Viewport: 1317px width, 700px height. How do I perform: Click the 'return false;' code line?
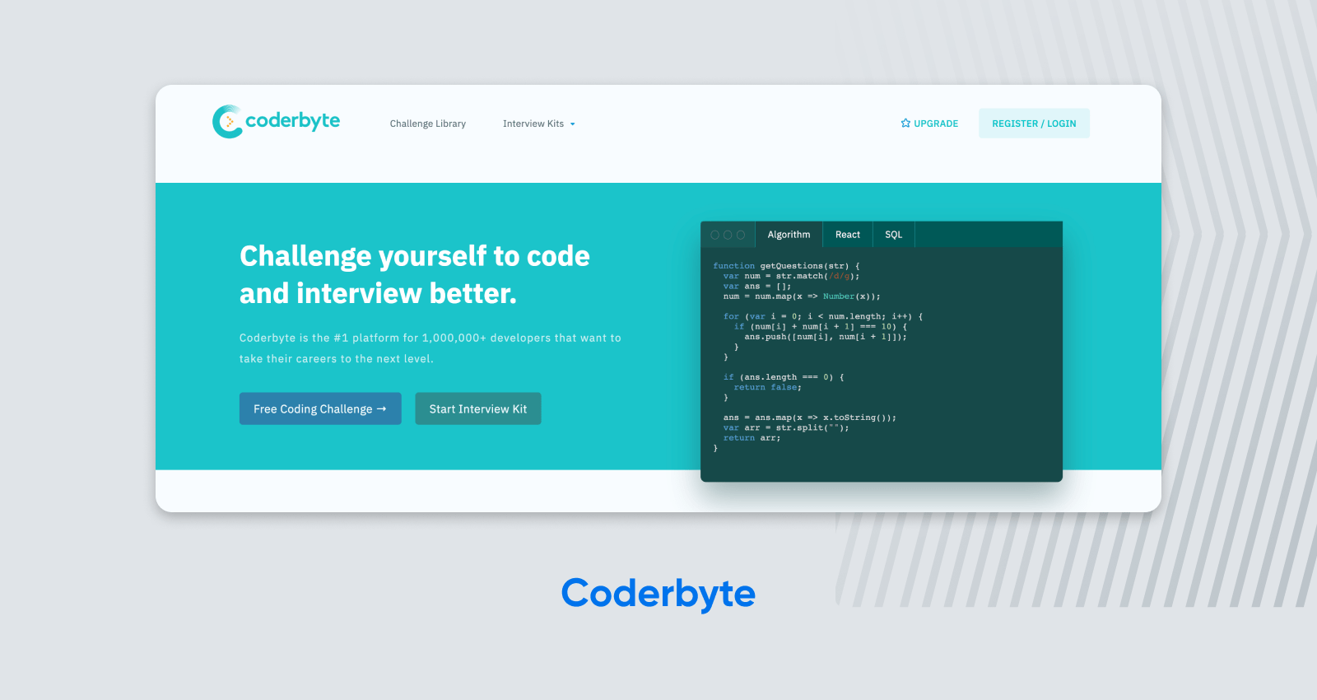(768, 387)
